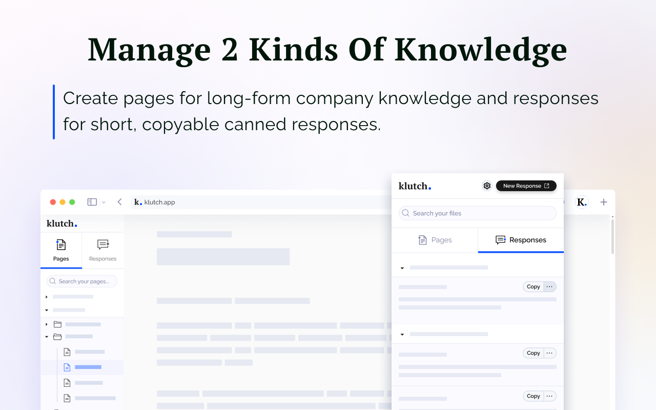656x410 pixels.
Task: Click the Klutch extension K icon in toolbar
Action: pyautogui.click(x=581, y=202)
